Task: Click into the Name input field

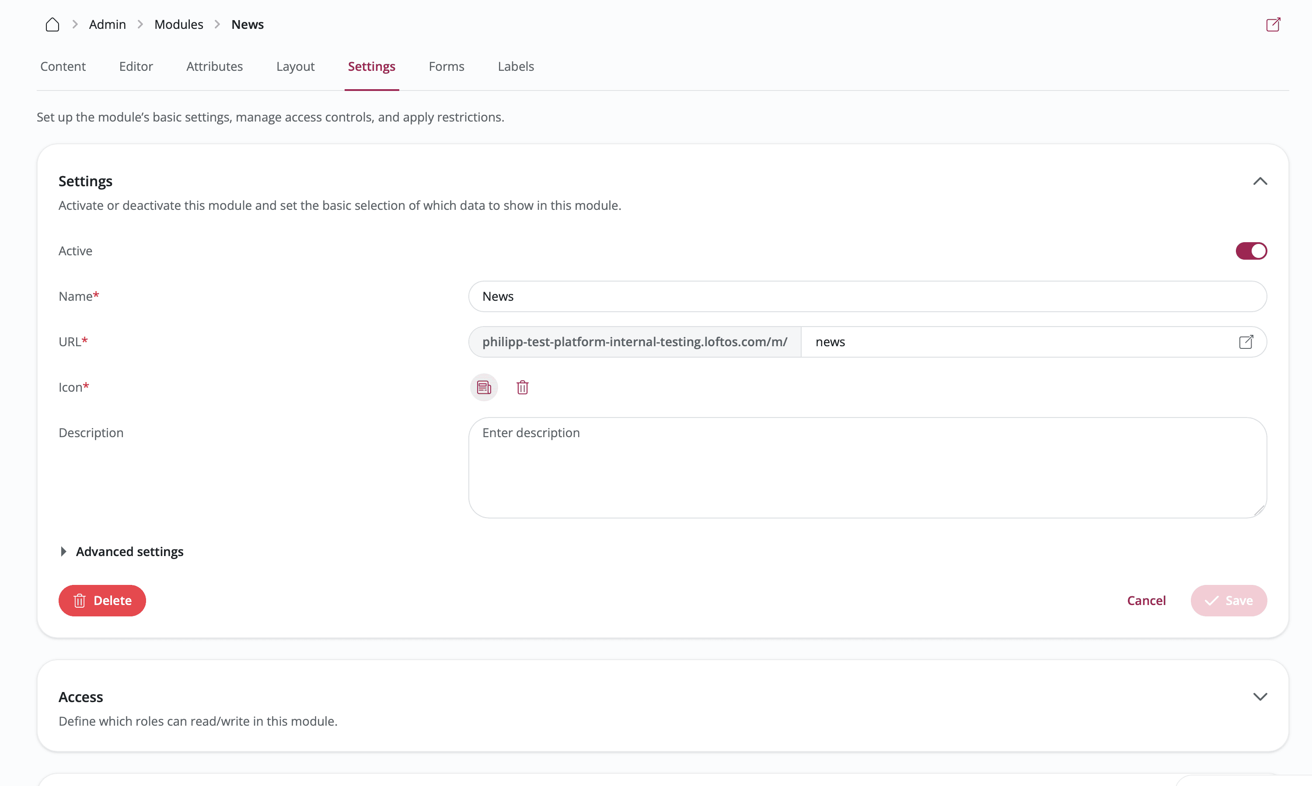Action: (867, 296)
